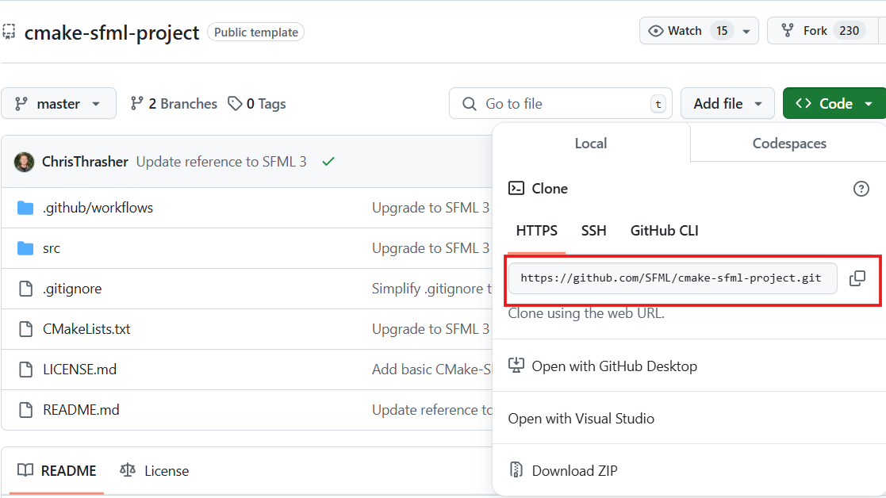This screenshot has width=886, height=498.
Task: Toggle the green Code dropdown button
Action: pos(834,103)
